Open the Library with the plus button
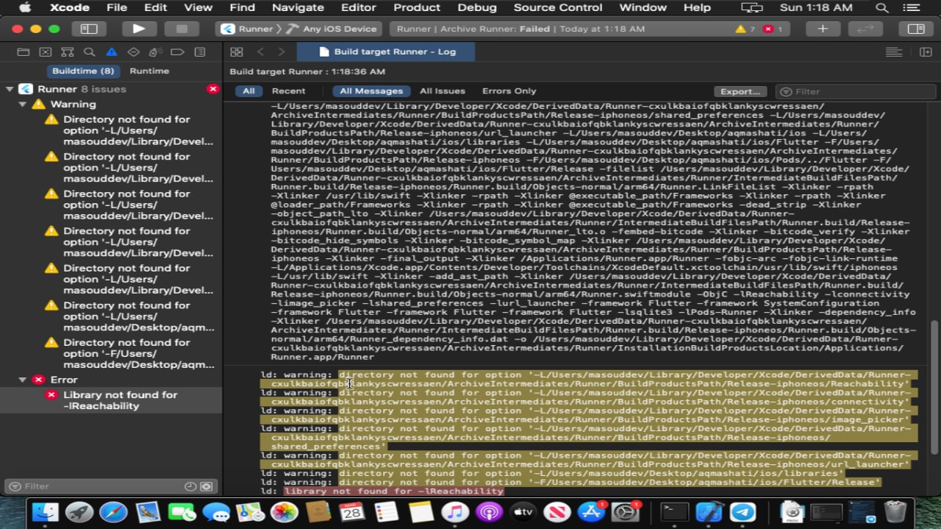This screenshot has width=941, height=529. [x=823, y=29]
